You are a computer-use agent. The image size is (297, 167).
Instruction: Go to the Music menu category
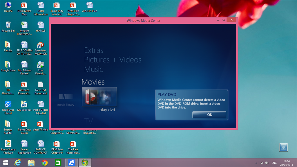point(94,69)
